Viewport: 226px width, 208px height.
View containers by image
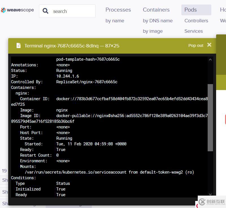(x=153, y=31)
